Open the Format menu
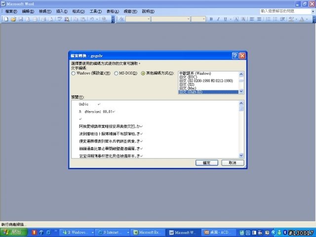 click(x=79, y=11)
